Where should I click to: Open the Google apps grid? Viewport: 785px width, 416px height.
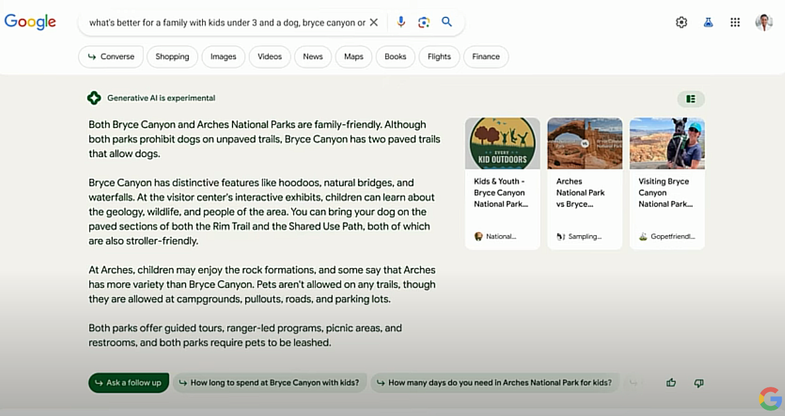[x=735, y=22]
